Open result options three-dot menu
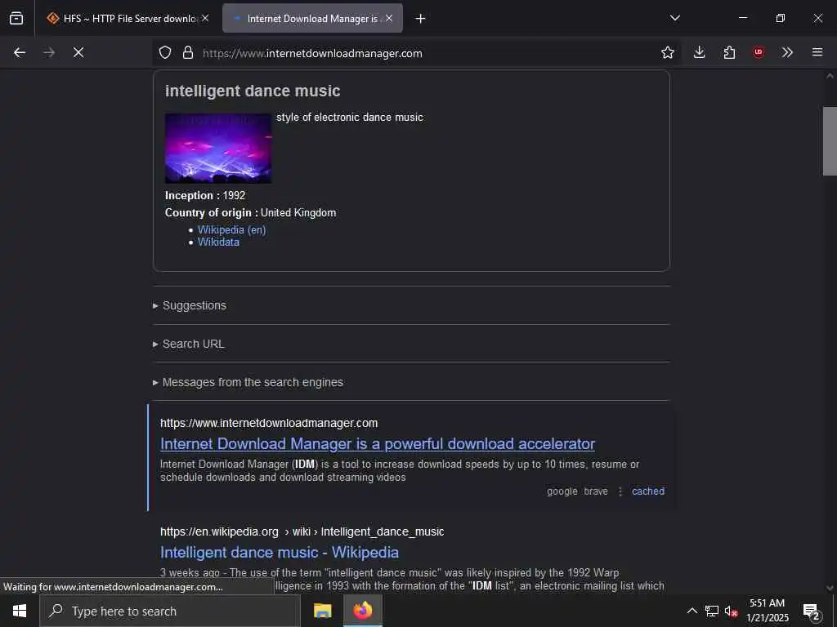Viewport: 837px width, 627px height. 620,491
